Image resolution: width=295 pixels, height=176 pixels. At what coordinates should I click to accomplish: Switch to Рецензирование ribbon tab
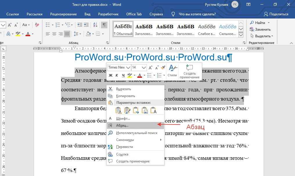click(63, 14)
